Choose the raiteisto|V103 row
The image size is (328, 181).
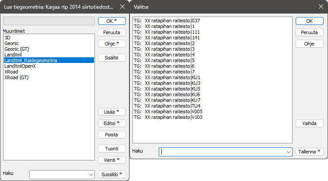coord(168,117)
